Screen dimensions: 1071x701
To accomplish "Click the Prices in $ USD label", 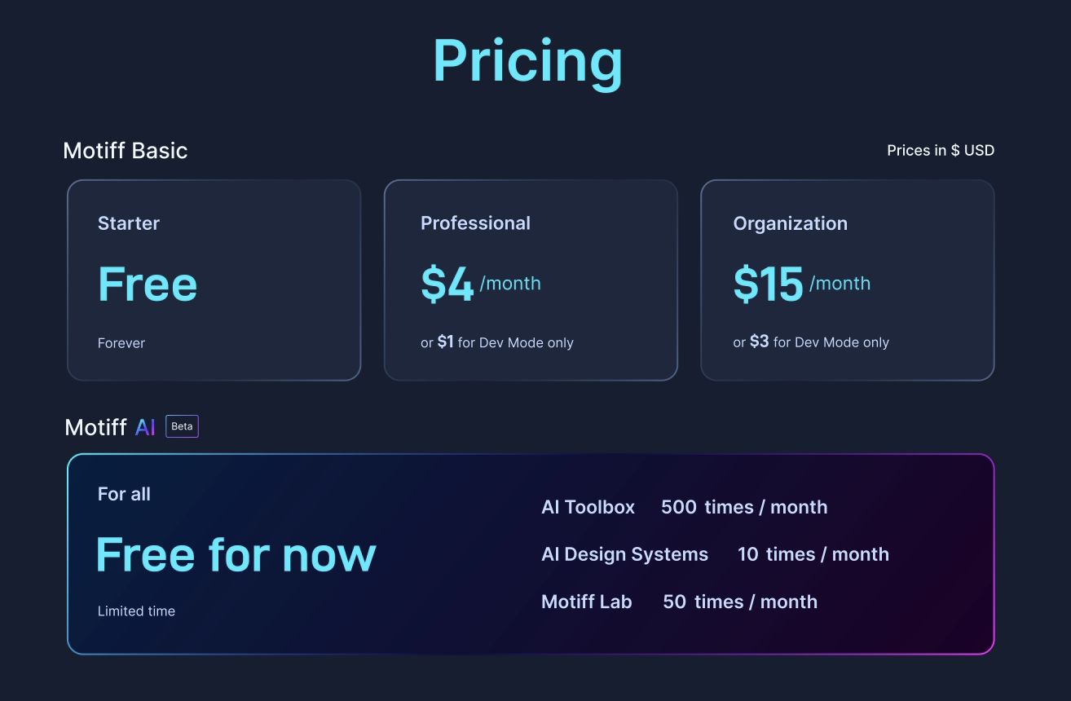I will (x=941, y=151).
